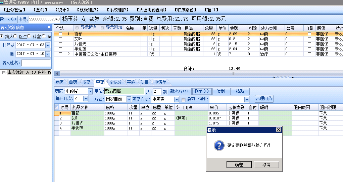
Task: Click the 粘贴 button
Action: point(240,91)
